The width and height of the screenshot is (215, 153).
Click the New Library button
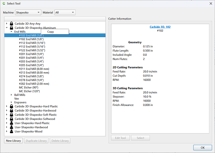pos(13,141)
